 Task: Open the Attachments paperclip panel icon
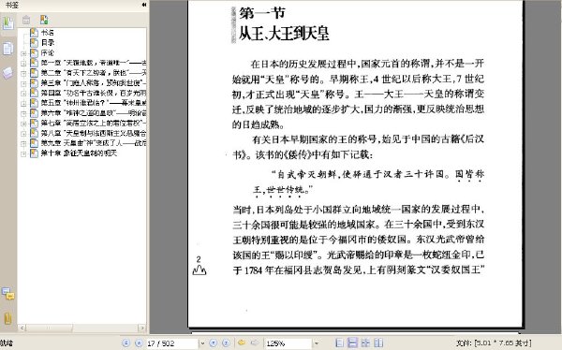click(7, 318)
